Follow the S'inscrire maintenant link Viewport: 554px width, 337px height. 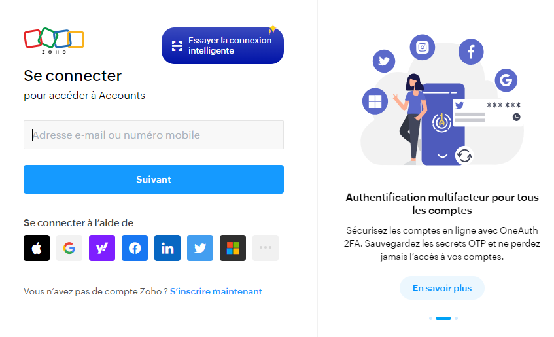(x=216, y=291)
